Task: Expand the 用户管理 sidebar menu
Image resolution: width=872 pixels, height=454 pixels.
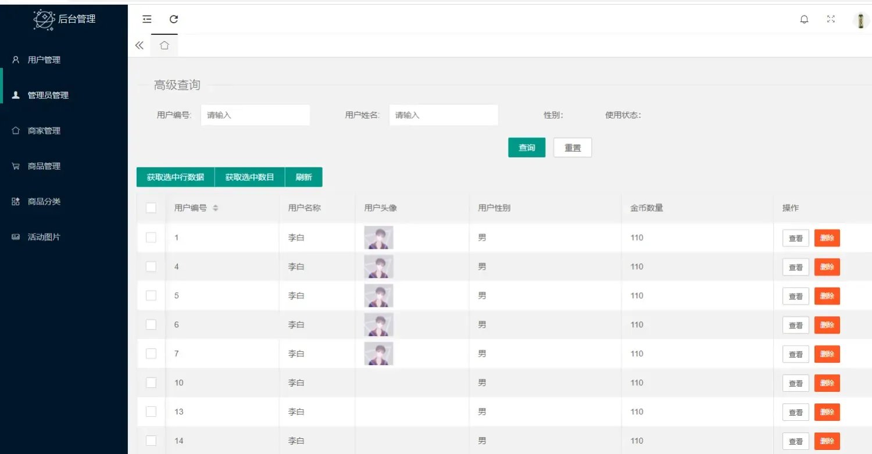Action: [x=44, y=60]
